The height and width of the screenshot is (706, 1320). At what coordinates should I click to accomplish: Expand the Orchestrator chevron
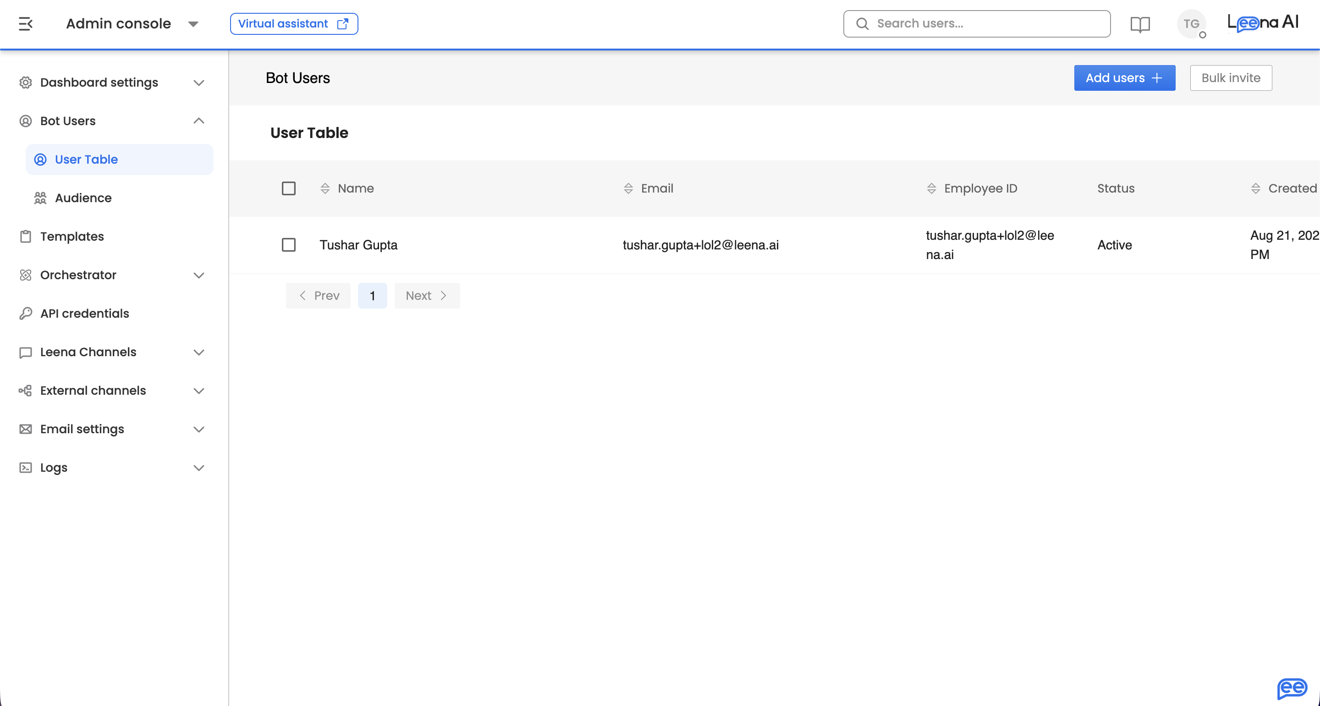pos(199,276)
